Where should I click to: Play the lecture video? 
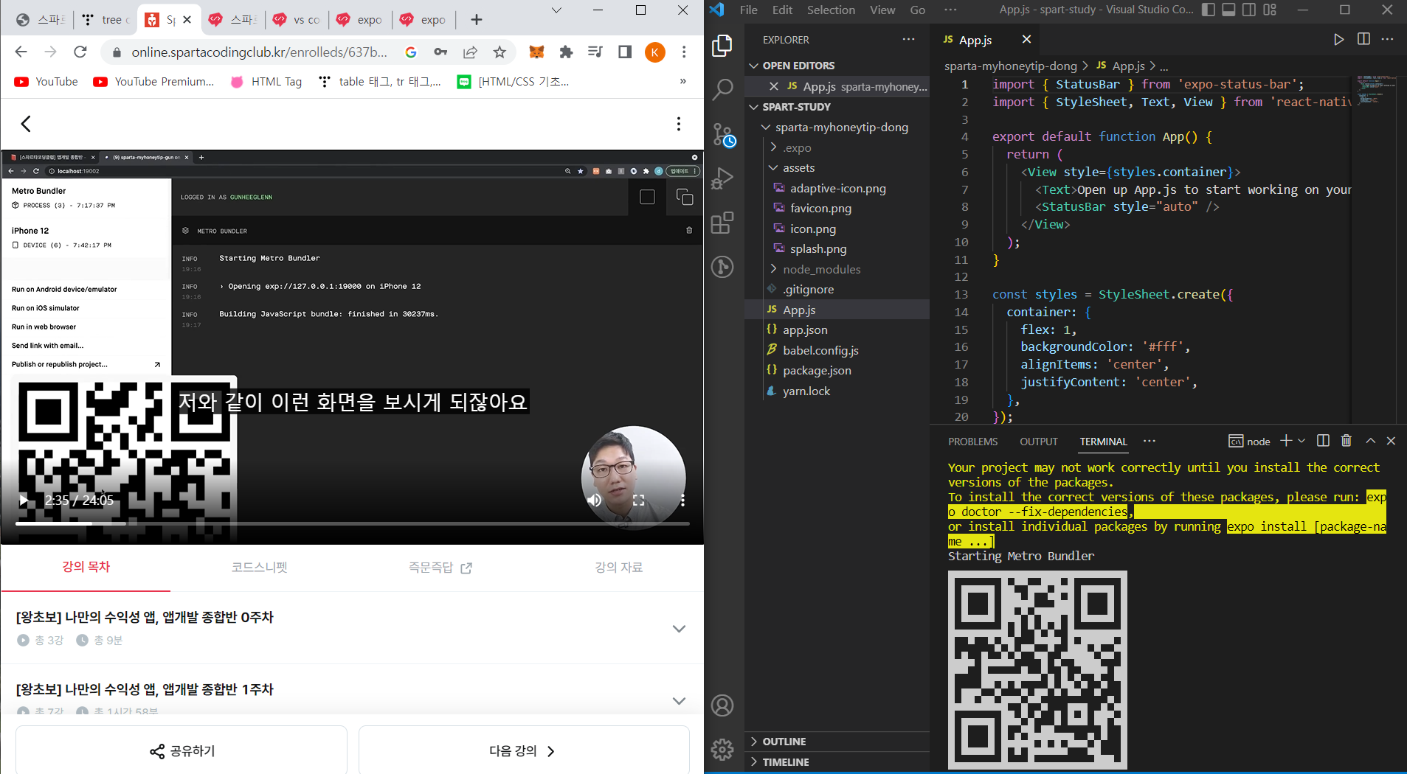click(24, 501)
